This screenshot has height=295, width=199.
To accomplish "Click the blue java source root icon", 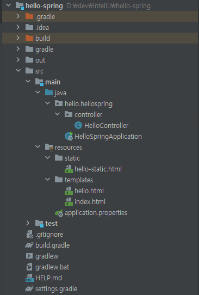I will pos(49,93).
